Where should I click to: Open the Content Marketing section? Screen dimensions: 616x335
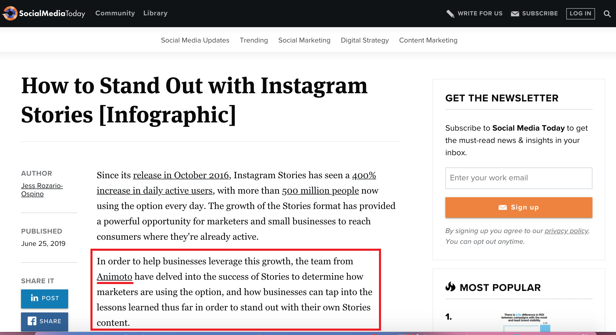(428, 40)
